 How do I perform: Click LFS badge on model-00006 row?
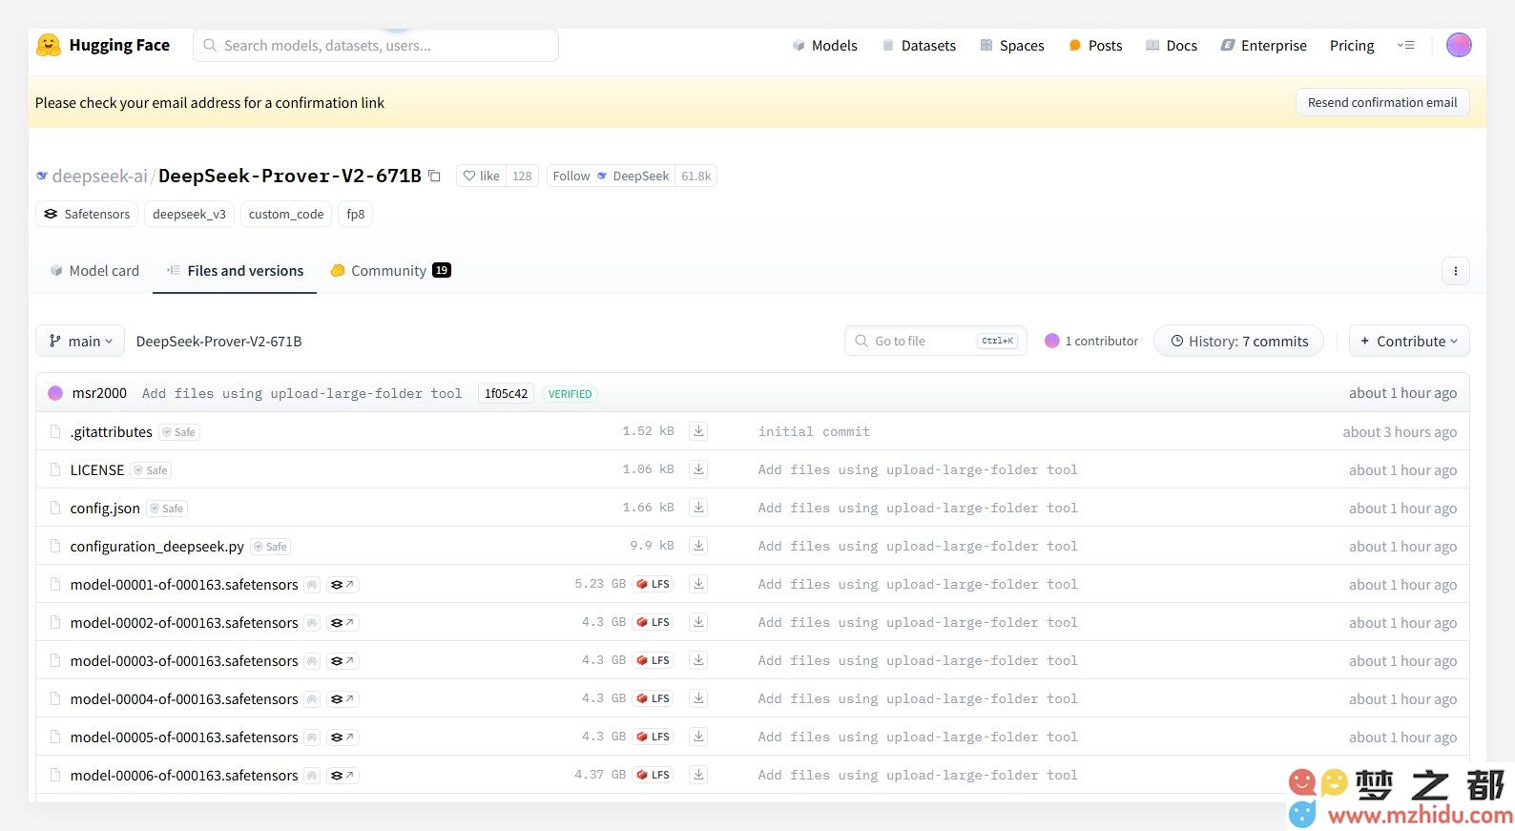654,775
